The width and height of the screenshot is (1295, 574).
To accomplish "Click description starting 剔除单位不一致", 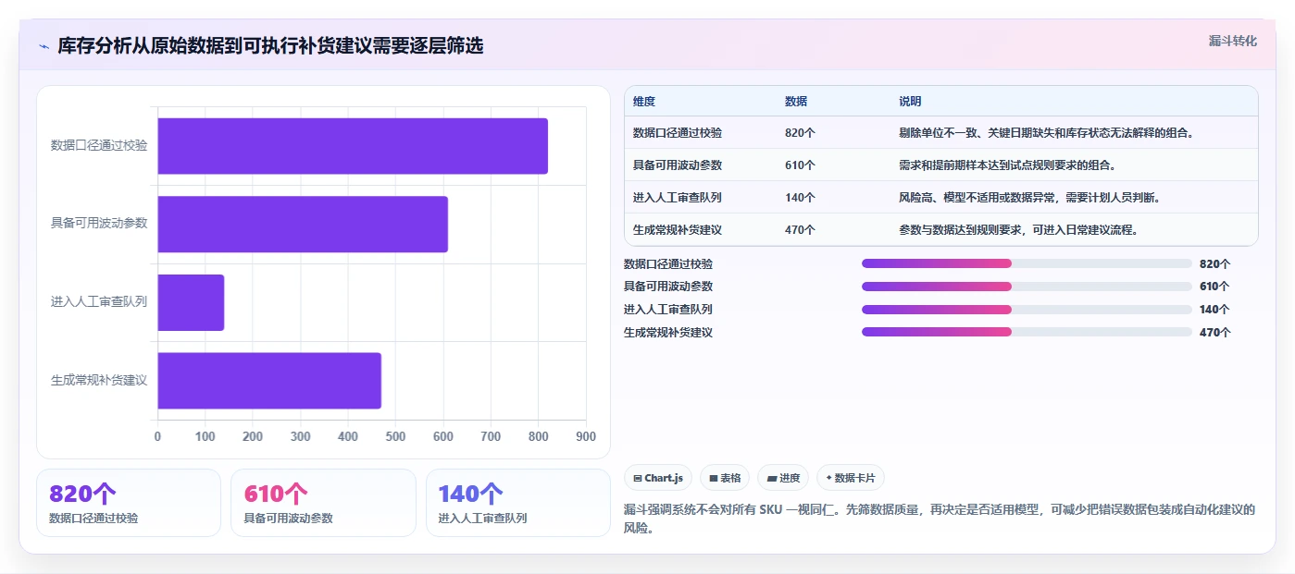I will tap(1046, 133).
